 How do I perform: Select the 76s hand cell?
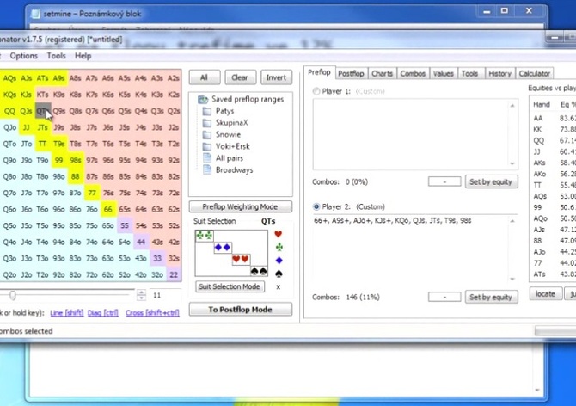108,193
